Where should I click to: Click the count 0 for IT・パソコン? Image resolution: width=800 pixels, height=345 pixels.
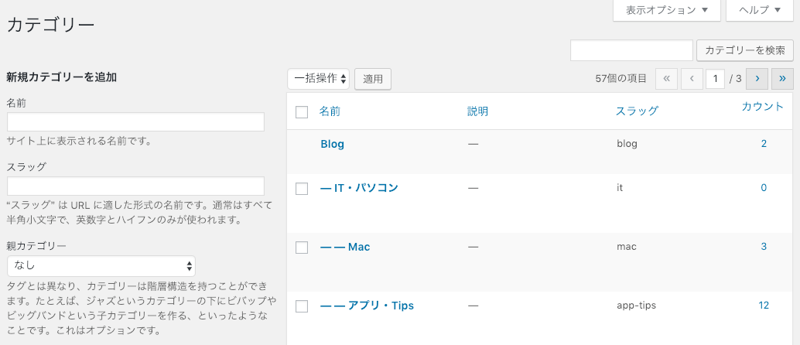(764, 188)
